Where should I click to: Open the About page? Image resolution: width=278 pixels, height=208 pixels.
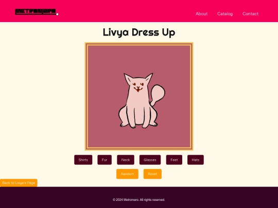coord(201,14)
